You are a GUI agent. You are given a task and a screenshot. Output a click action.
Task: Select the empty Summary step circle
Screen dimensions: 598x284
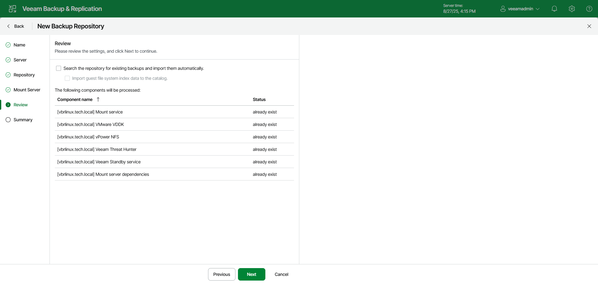(8, 119)
